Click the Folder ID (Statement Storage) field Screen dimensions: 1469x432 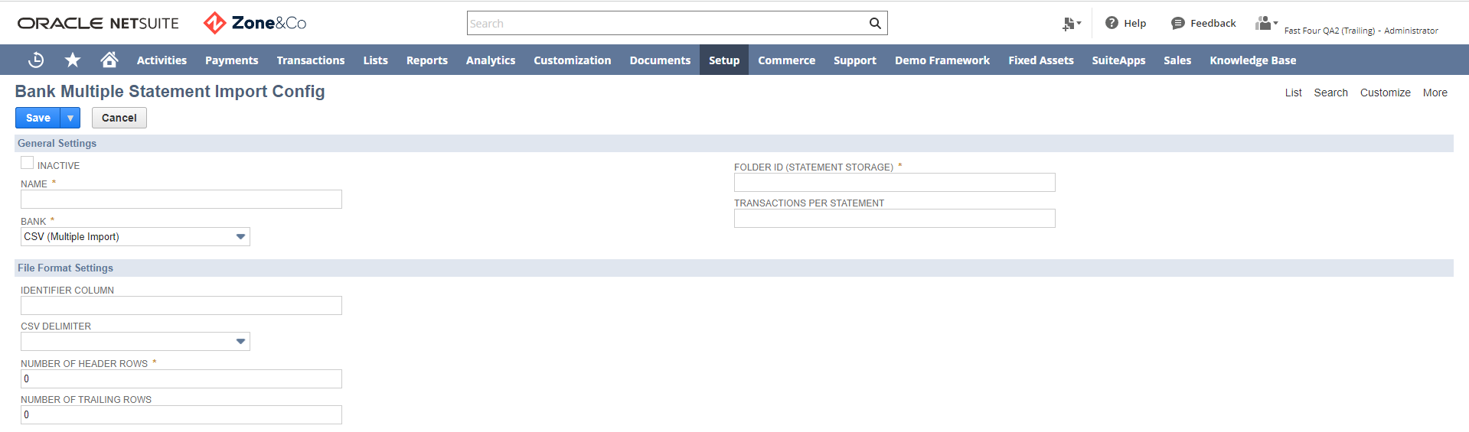coord(895,182)
